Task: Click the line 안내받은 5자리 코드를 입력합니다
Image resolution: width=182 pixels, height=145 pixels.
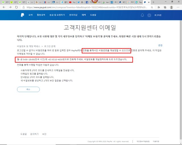Action: click(37, 77)
